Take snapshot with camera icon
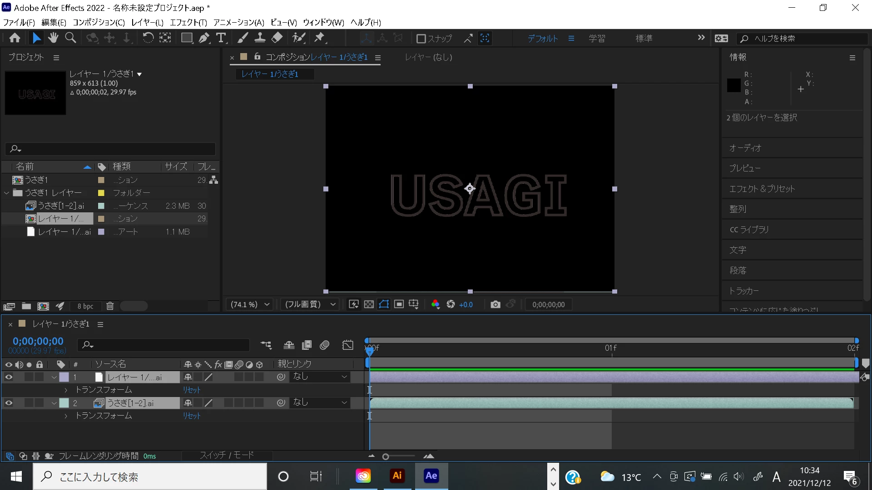Viewport: 872px width, 490px height. (495, 304)
